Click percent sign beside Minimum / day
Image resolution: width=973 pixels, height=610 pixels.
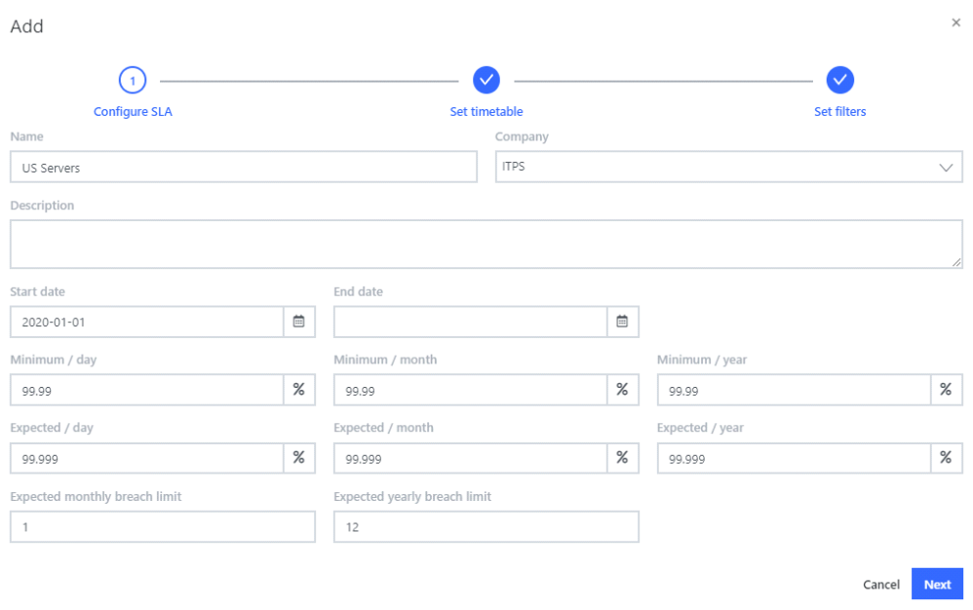click(x=299, y=390)
